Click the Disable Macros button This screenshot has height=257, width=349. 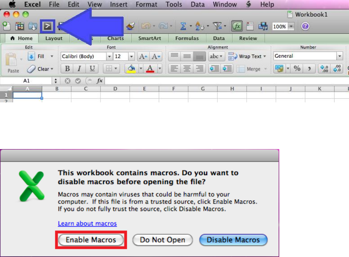click(233, 240)
